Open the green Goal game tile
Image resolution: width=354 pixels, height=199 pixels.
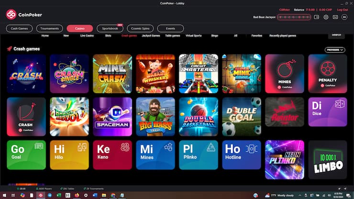26,155
